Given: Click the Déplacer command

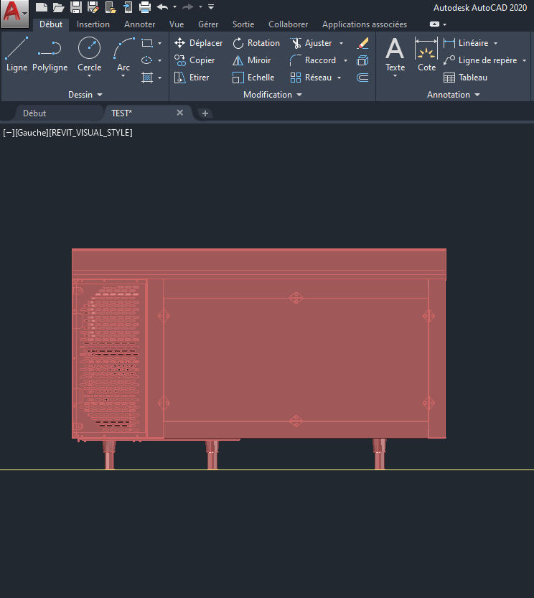Looking at the screenshot, I should [x=199, y=43].
